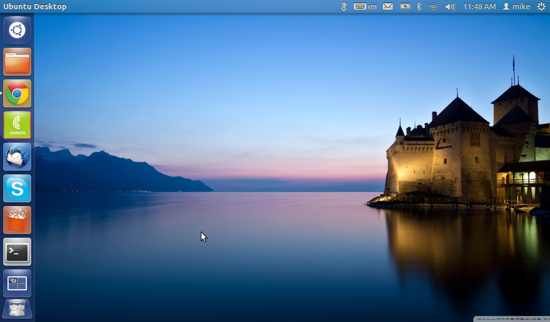
Task: Click the temperature sensor indicator
Action: pos(344,6)
